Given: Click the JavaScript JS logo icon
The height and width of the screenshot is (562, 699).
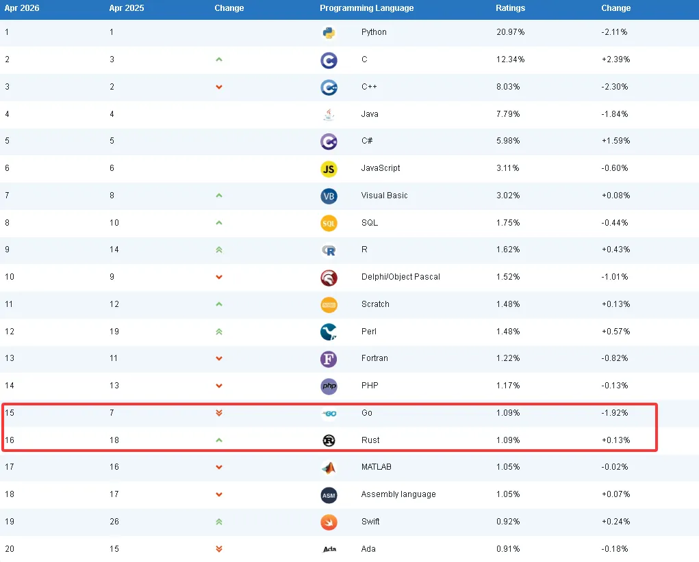Looking at the screenshot, I should click(329, 168).
